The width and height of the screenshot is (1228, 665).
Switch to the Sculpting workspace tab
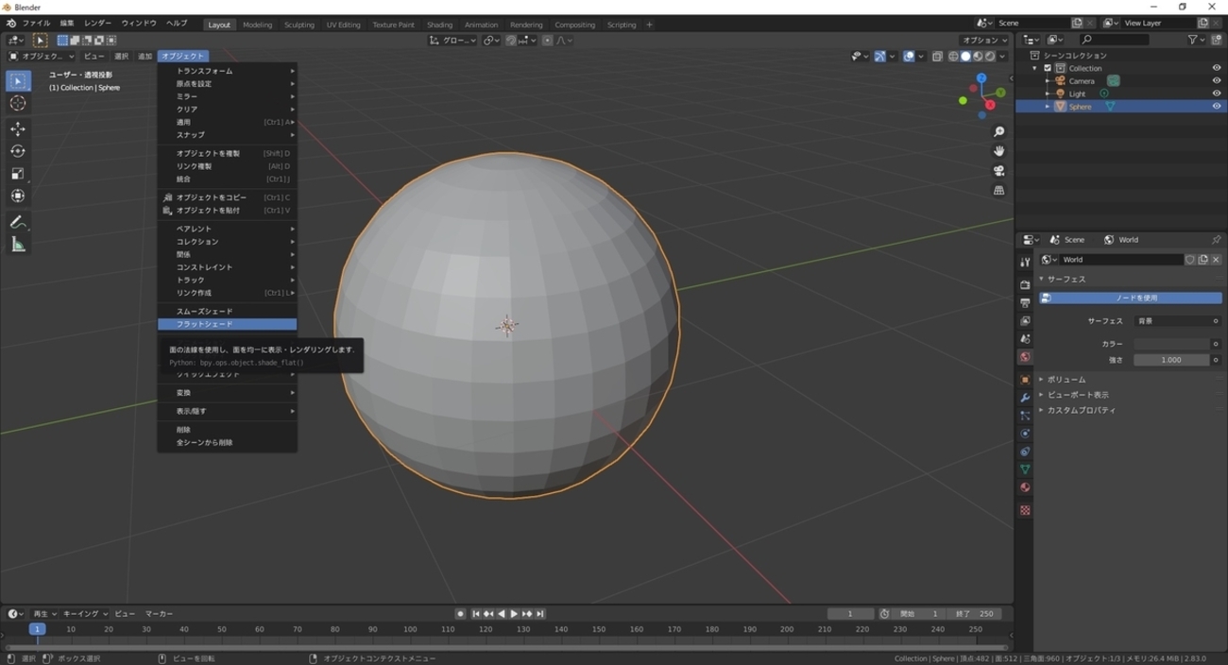click(299, 25)
